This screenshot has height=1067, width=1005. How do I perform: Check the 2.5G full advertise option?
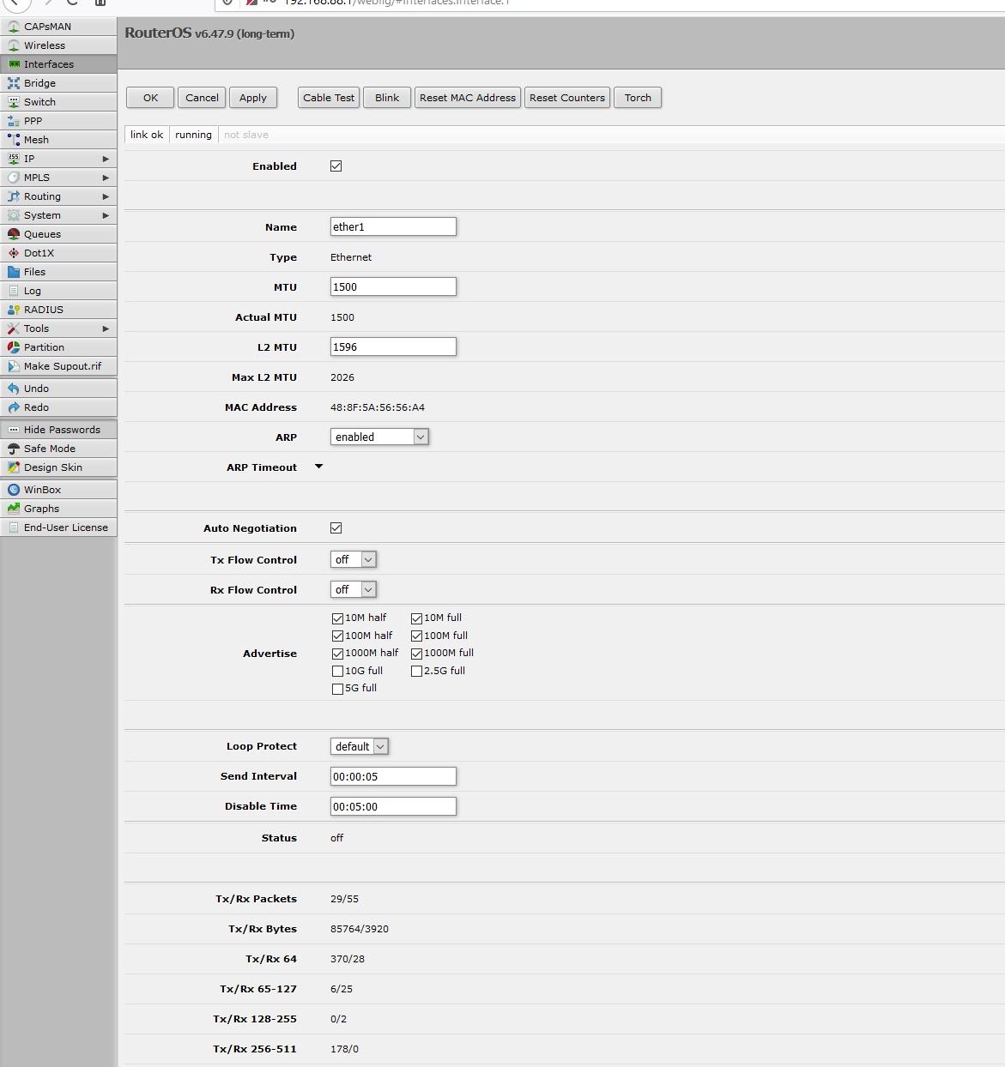point(417,672)
